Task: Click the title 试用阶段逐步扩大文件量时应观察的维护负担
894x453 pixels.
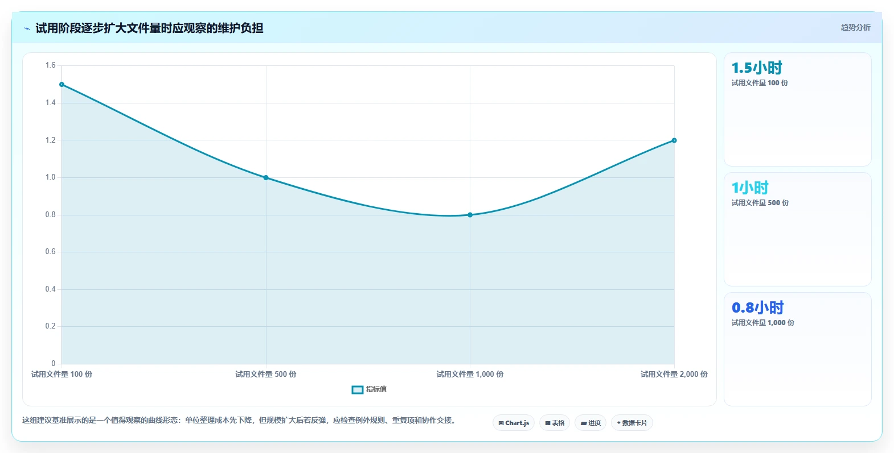Action: pyautogui.click(x=149, y=28)
